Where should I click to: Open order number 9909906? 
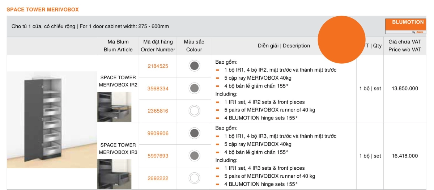[x=158, y=134]
